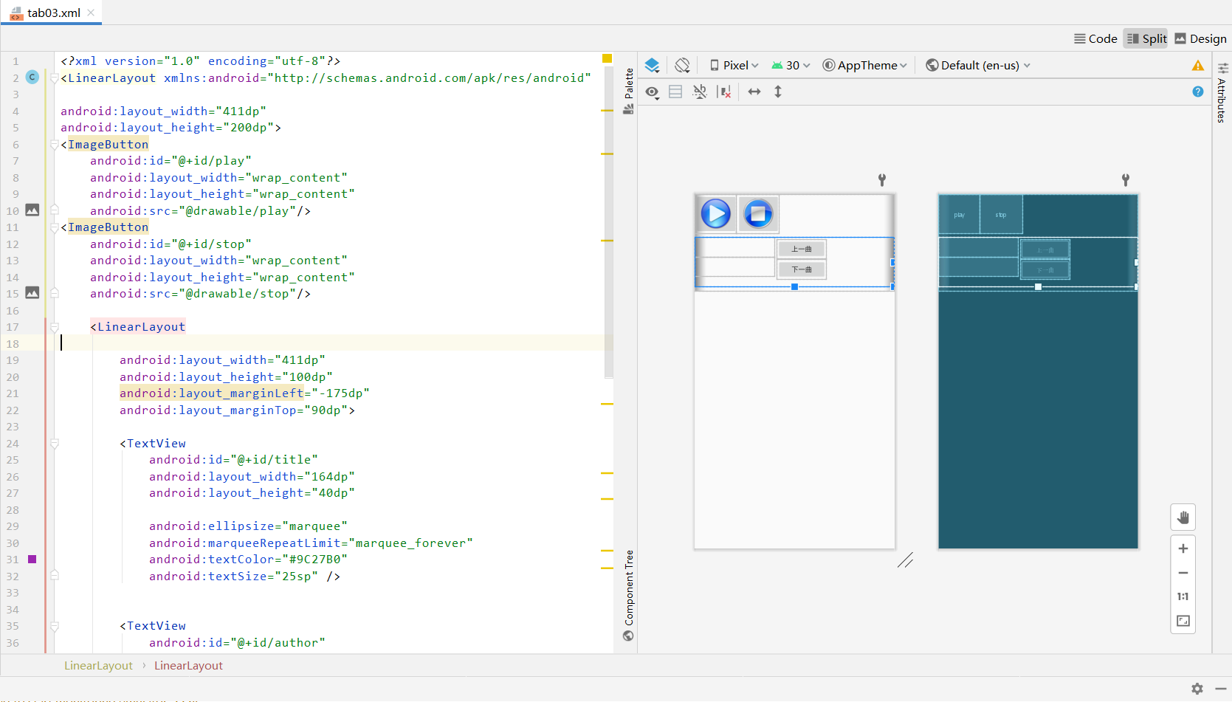
Task: Open the layers/design surface icon menu
Action: pyautogui.click(x=653, y=65)
